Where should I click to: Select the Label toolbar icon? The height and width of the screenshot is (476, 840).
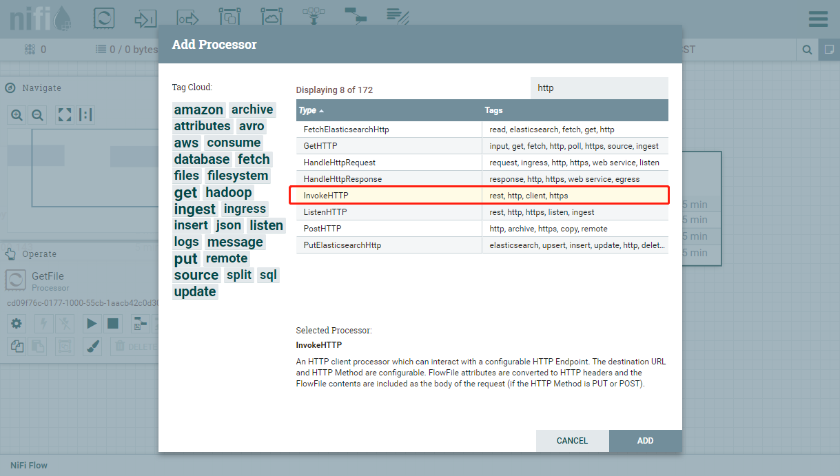(x=398, y=18)
